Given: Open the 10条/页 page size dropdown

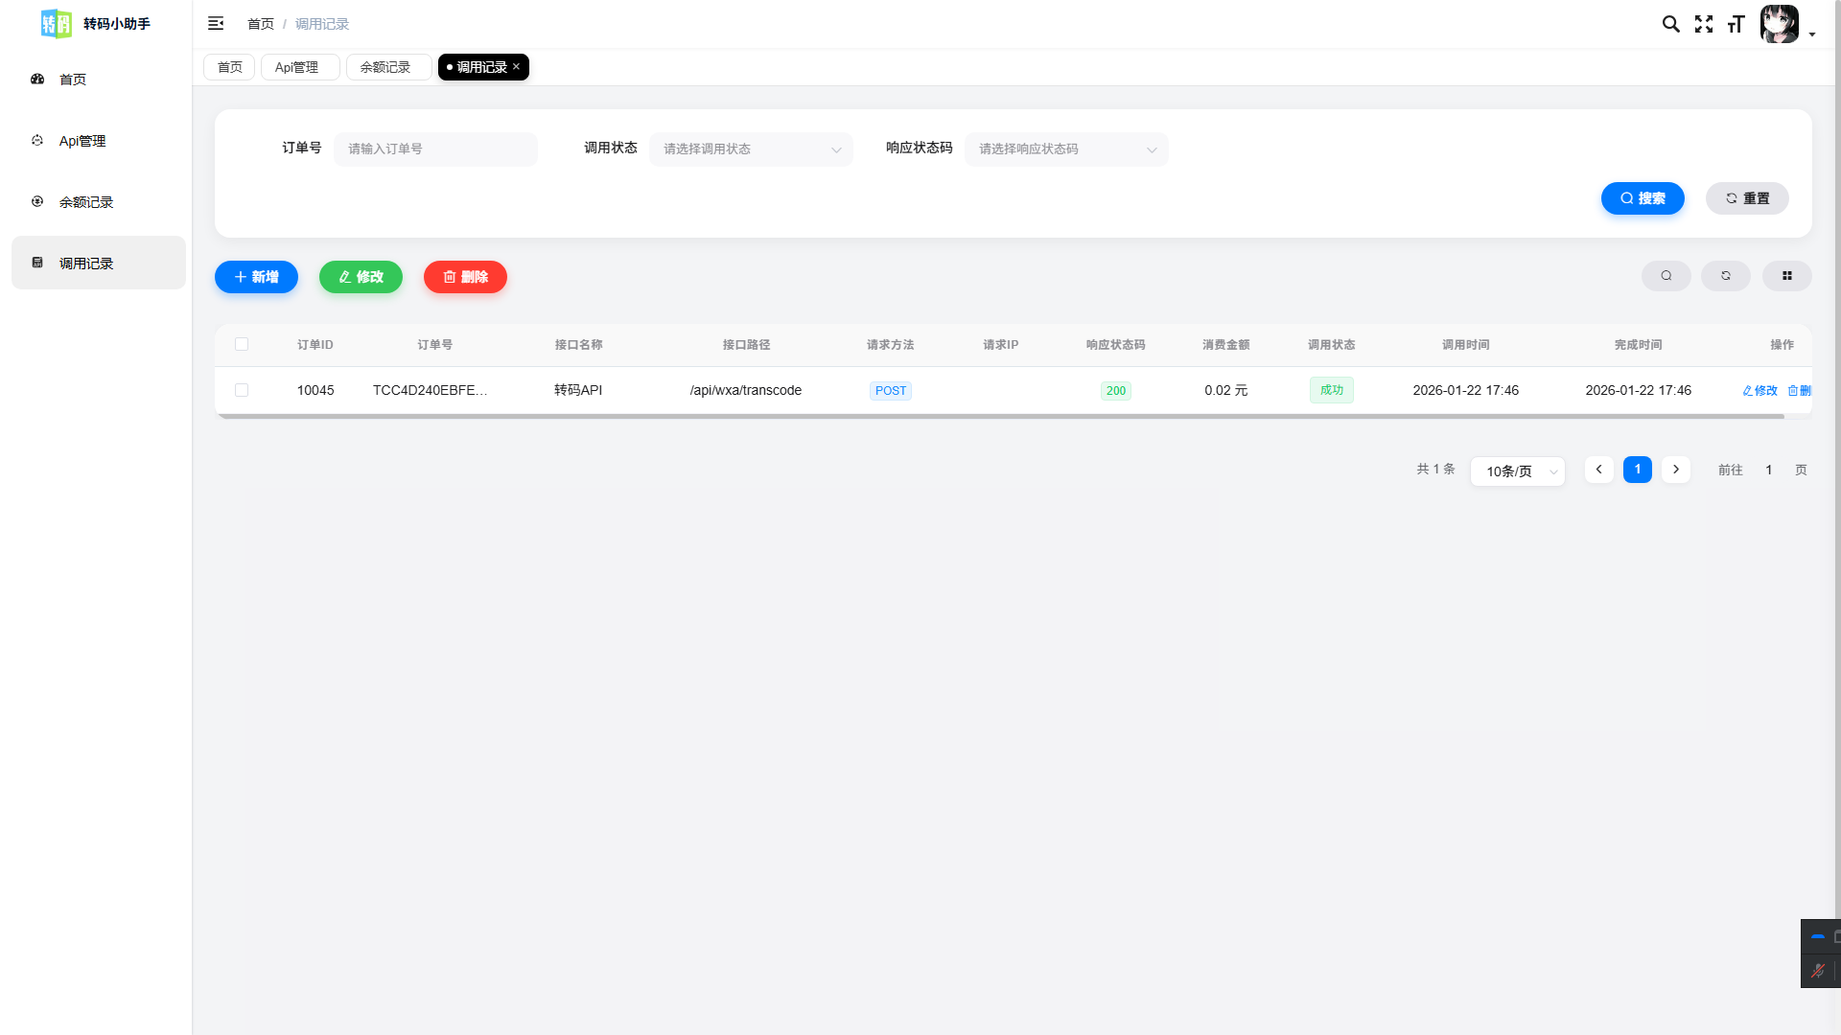Looking at the screenshot, I should 1518,471.
